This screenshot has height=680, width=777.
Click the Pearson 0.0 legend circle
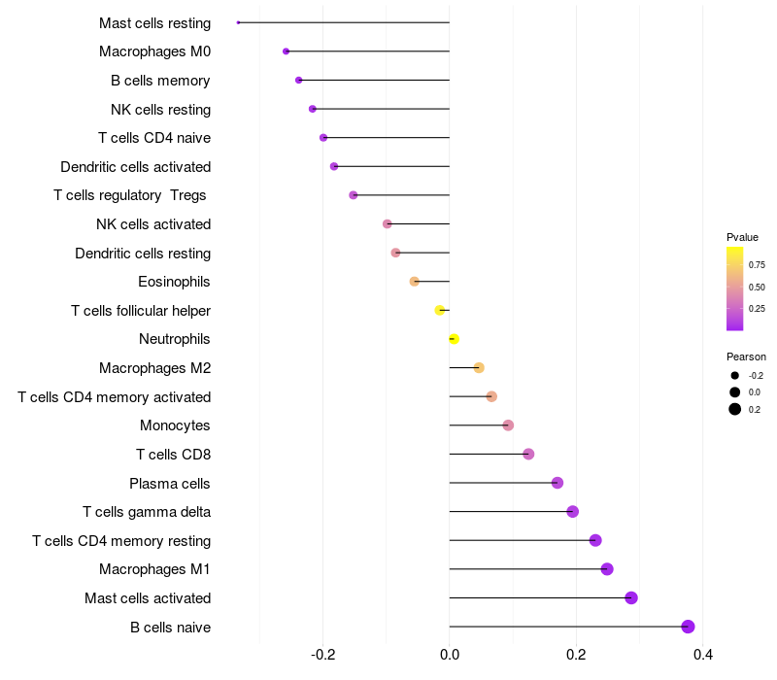point(735,392)
